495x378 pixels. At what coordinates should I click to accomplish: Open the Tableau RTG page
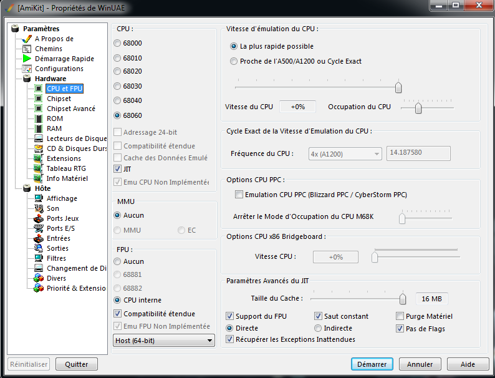(66, 168)
